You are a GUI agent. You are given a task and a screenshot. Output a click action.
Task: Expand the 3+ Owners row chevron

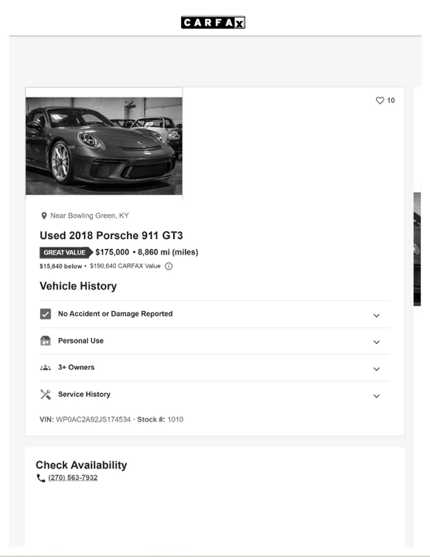coord(377,369)
